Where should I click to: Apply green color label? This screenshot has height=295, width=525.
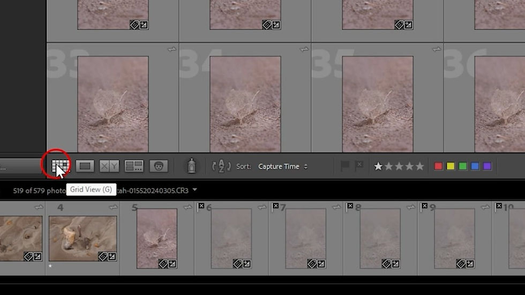coord(463,166)
